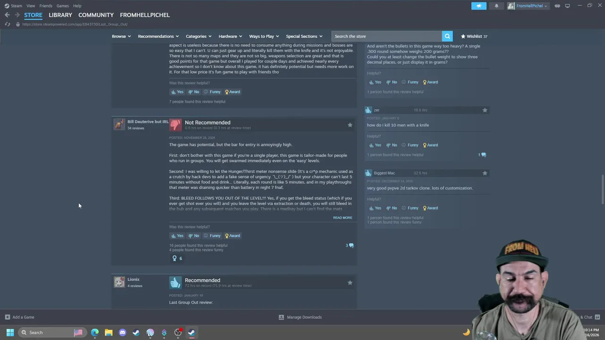The width and height of the screenshot is (605, 340).
Task: Open Discord from the taskbar
Action: [122, 332]
